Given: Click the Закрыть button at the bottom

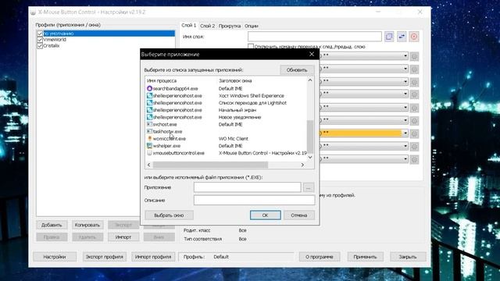Looking at the screenshot, I should pyautogui.click(x=408, y=257).
